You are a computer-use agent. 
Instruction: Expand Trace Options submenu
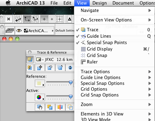pos(114,72)
